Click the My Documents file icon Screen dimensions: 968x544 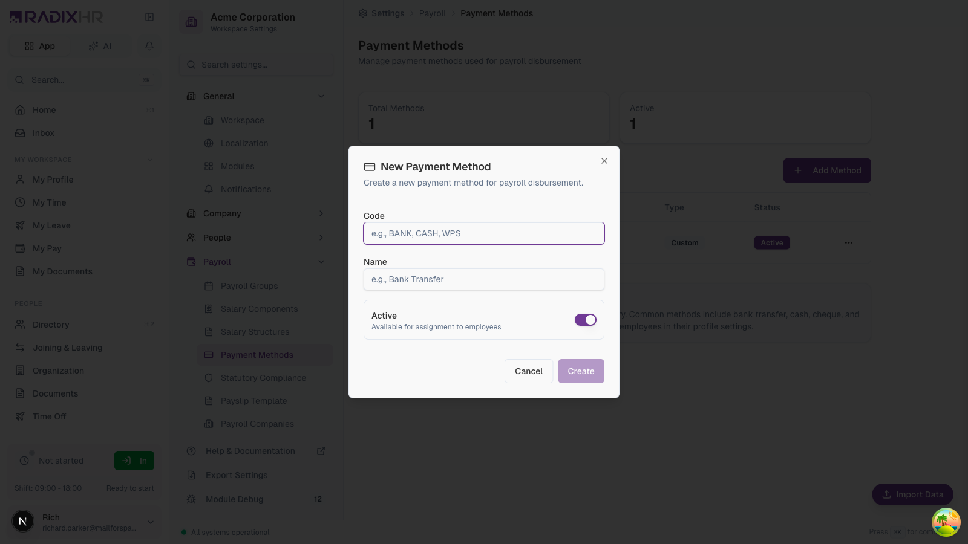pyautogui.click(x=20, y=271)
